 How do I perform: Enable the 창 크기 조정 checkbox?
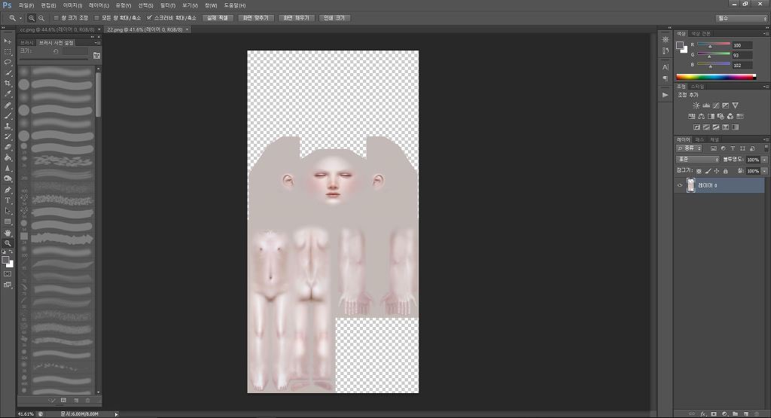(56, 17)
